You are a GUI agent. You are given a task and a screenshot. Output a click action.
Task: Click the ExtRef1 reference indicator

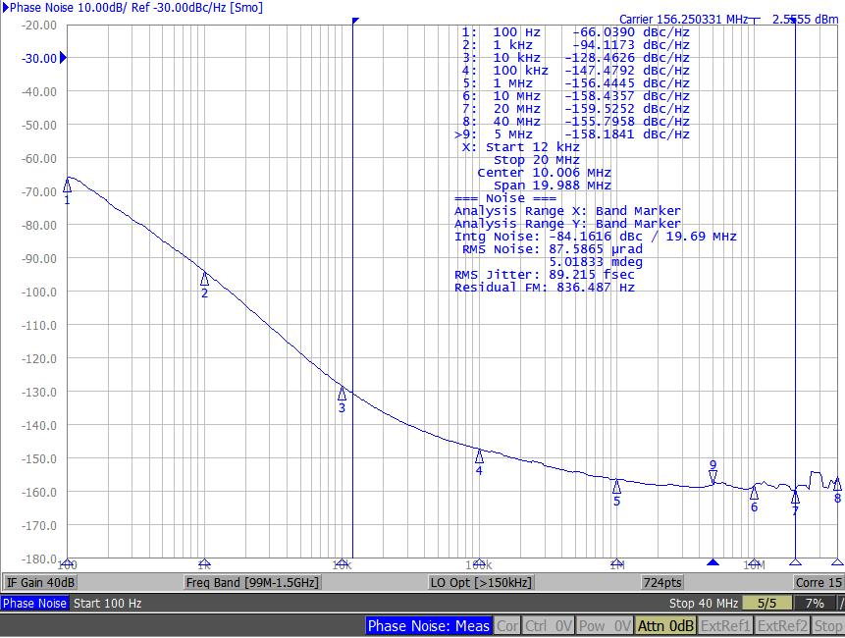click(x=725, y=624)
